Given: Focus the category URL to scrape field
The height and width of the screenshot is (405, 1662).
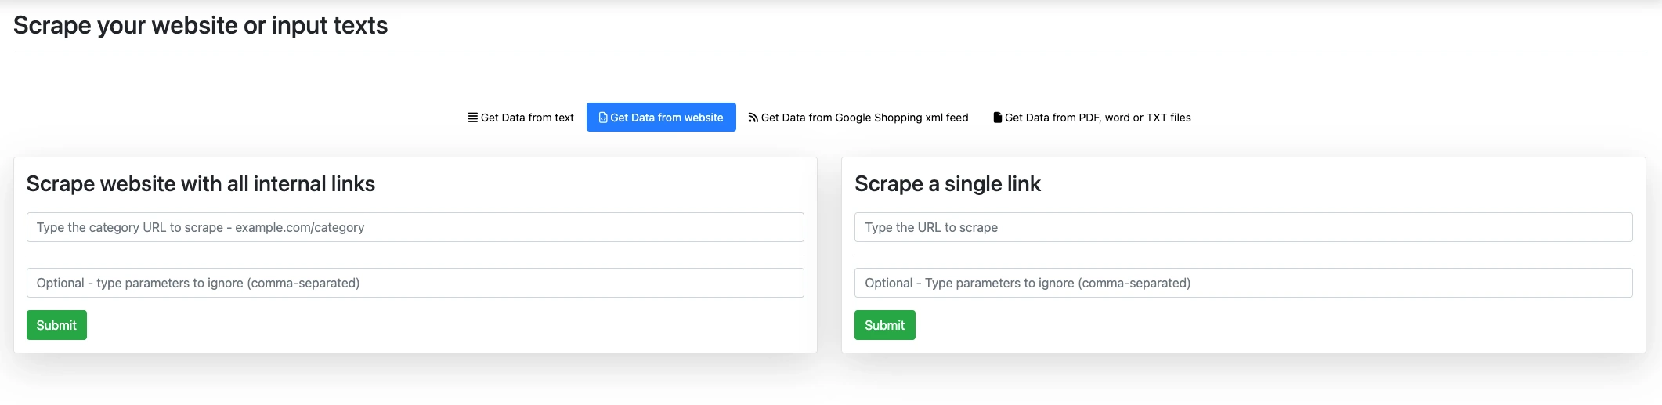Looking at the screenshot, I should 415,227.
